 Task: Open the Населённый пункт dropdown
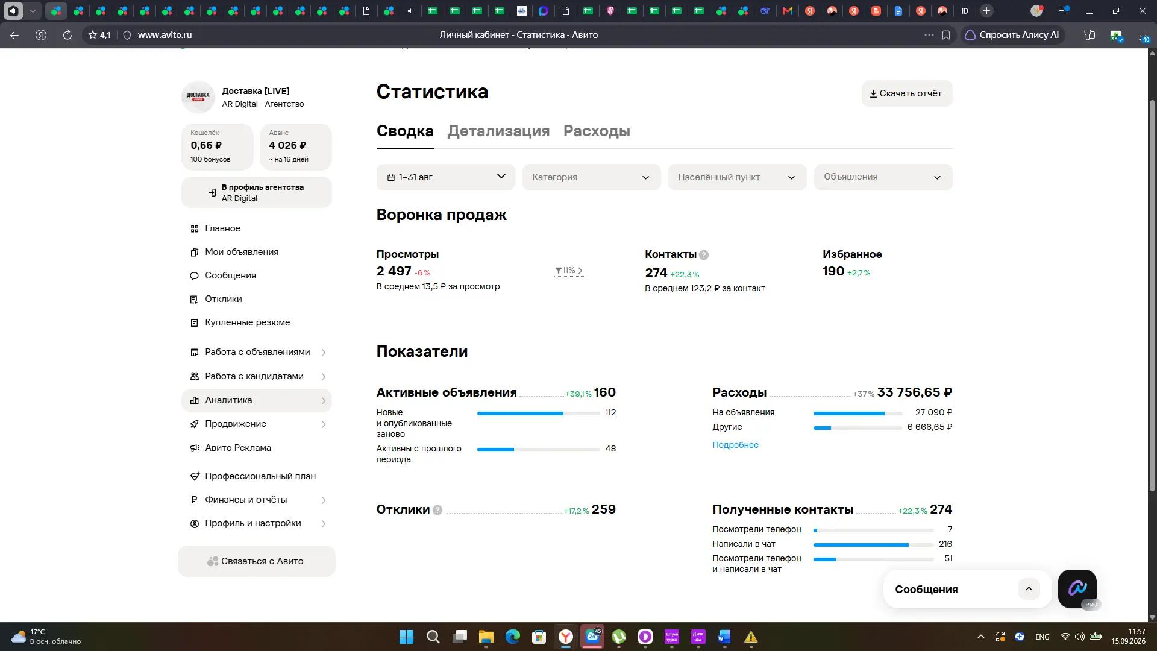(738, 177)
